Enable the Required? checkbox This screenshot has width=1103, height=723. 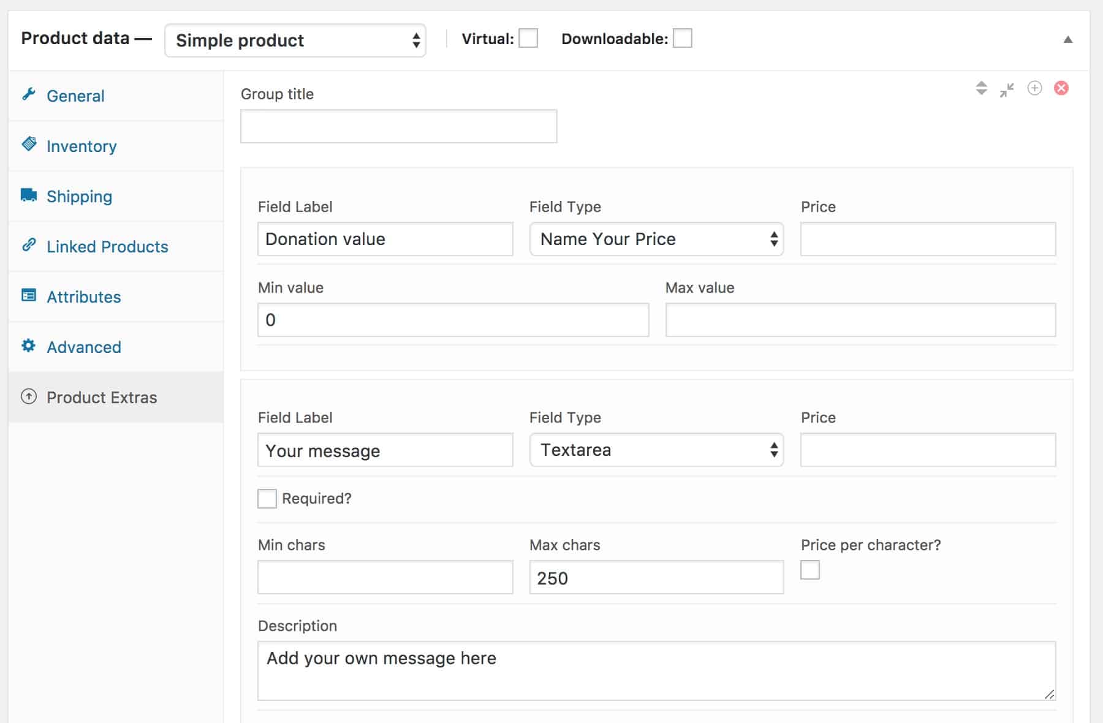pyautogui.click(x=267, y=498)
